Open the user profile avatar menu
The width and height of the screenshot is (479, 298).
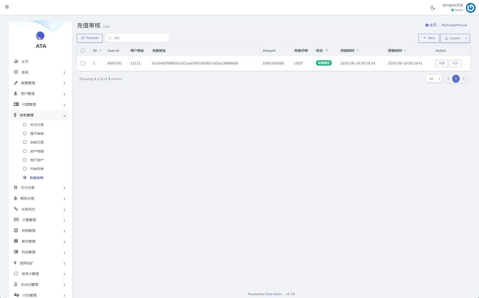pyautogui.click(x=470, y=8)
